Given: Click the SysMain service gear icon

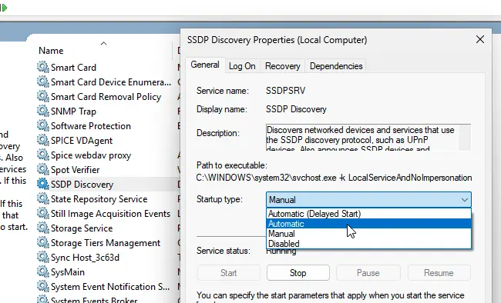Looking at the screenshot, I should point(43,271).
